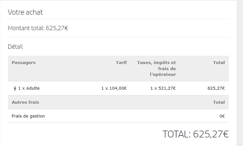Screen dimensions: 243x146
Task: Click the adult passenger person icon
Action: pyautogui.click(x=15, y=88)
